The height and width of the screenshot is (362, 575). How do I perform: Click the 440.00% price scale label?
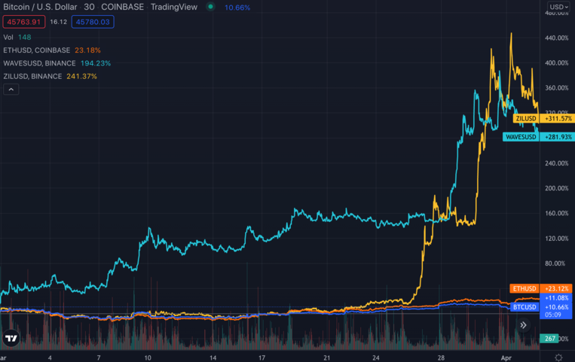tap(557, 38)
